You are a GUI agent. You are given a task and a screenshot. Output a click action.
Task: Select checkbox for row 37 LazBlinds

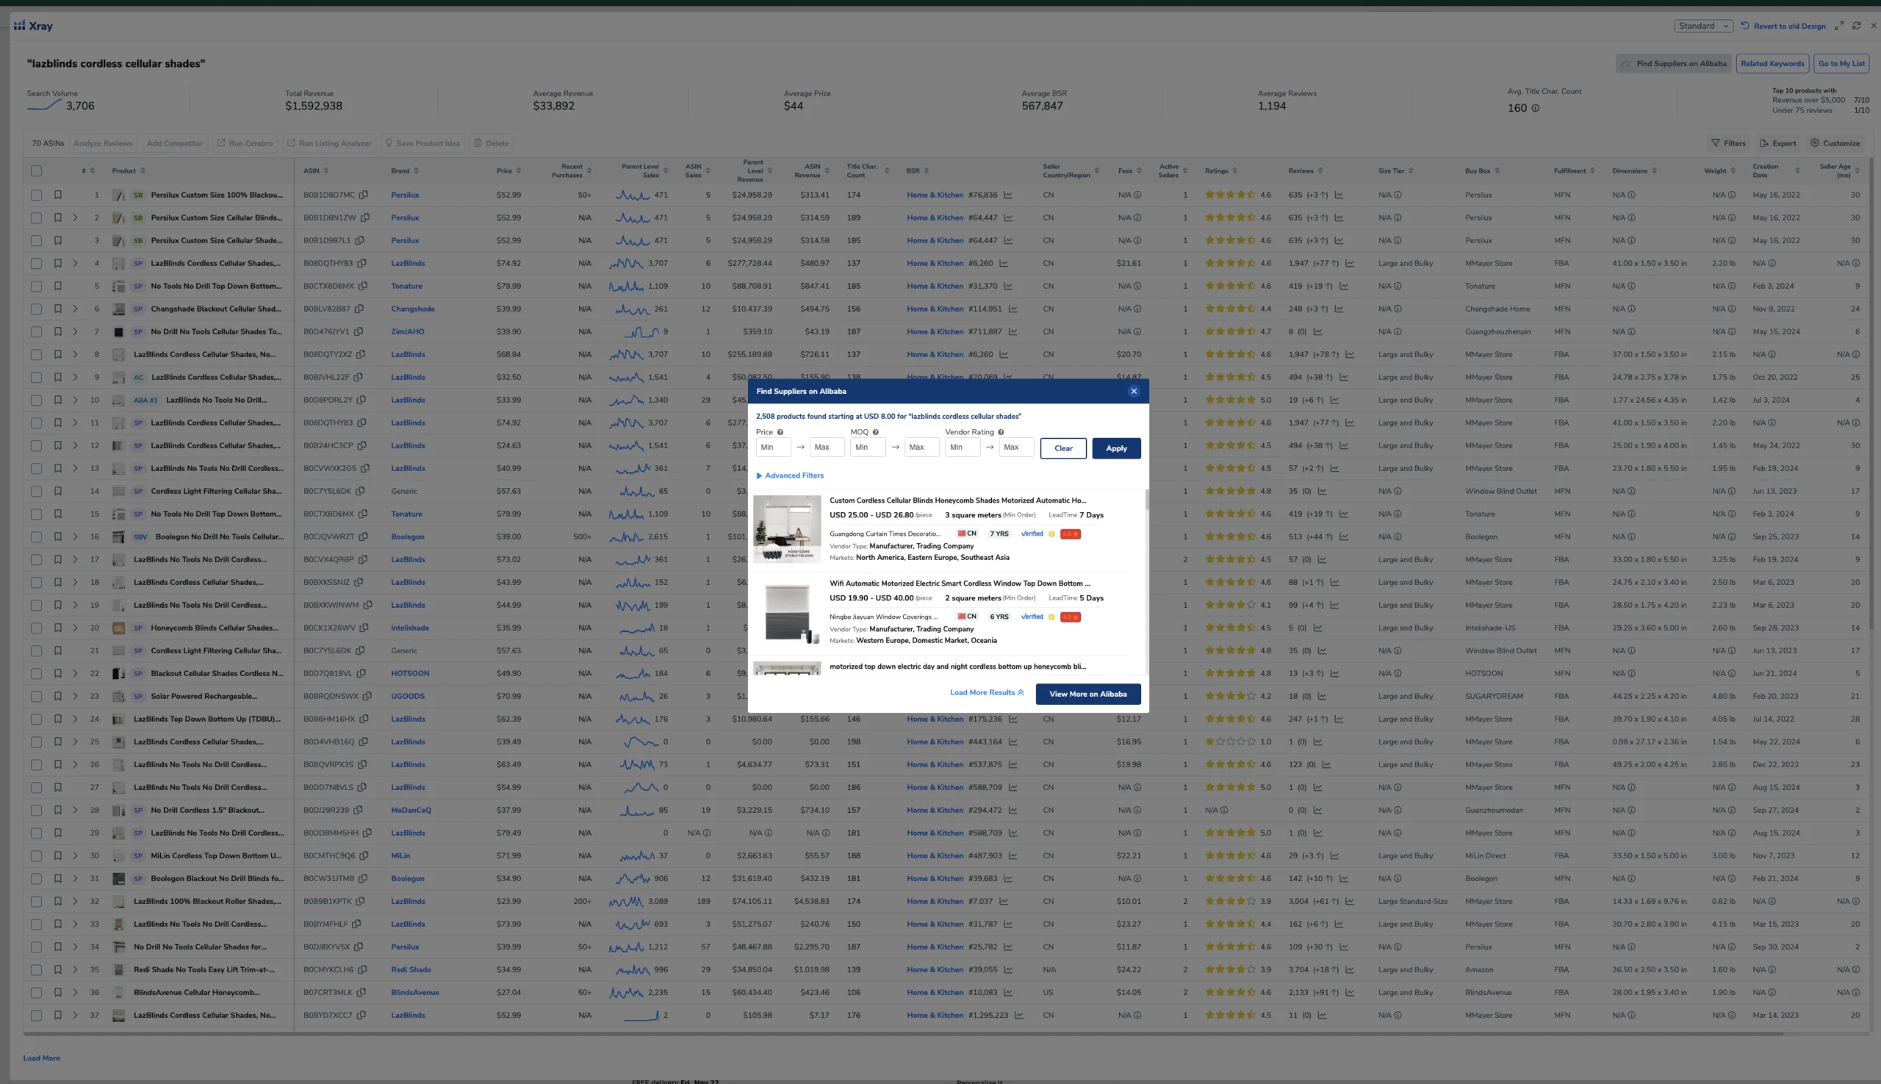click(36, 1015)
